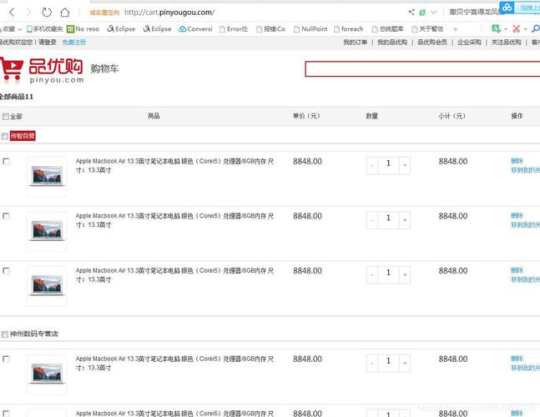Increase quantity of first 传智自营 item
This screenshot has height=417, width=540.
[x=405, y=165]
